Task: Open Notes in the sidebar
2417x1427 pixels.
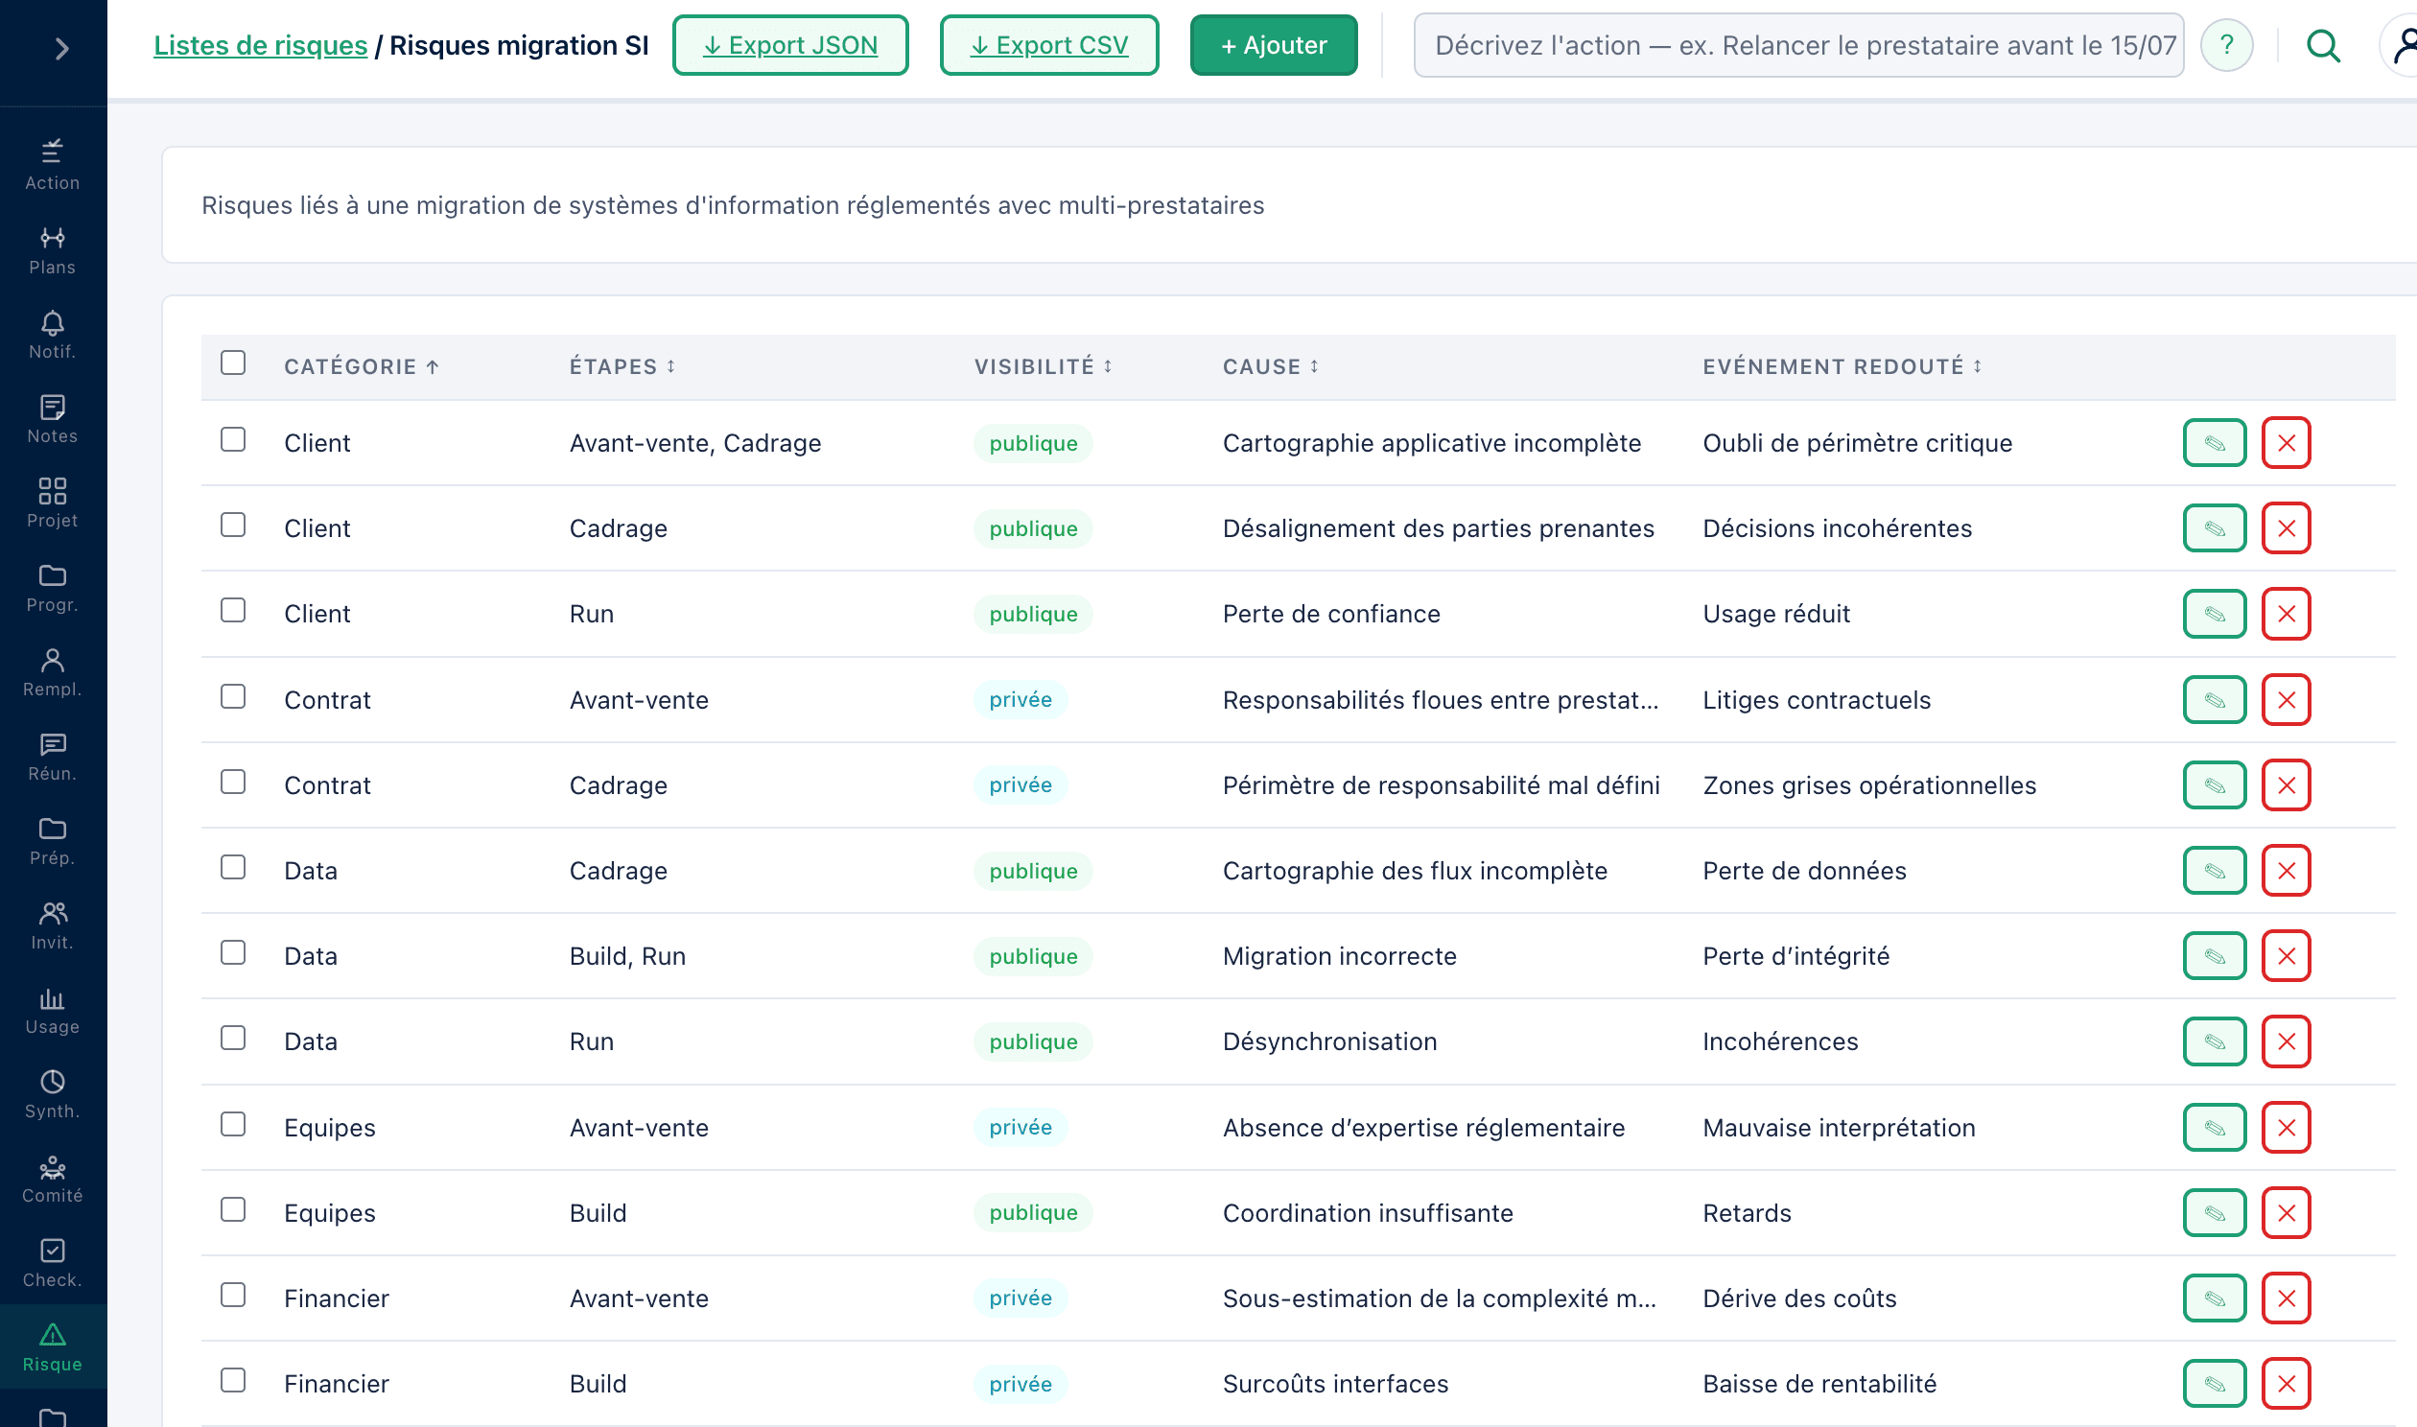Action: point(53,419)
